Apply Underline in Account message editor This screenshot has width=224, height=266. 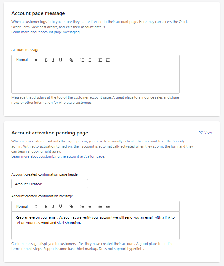click(61, 60)
